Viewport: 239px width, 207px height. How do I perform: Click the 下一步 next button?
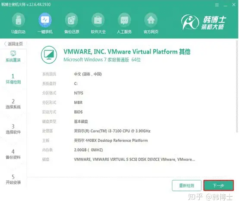tap(218, 185)
